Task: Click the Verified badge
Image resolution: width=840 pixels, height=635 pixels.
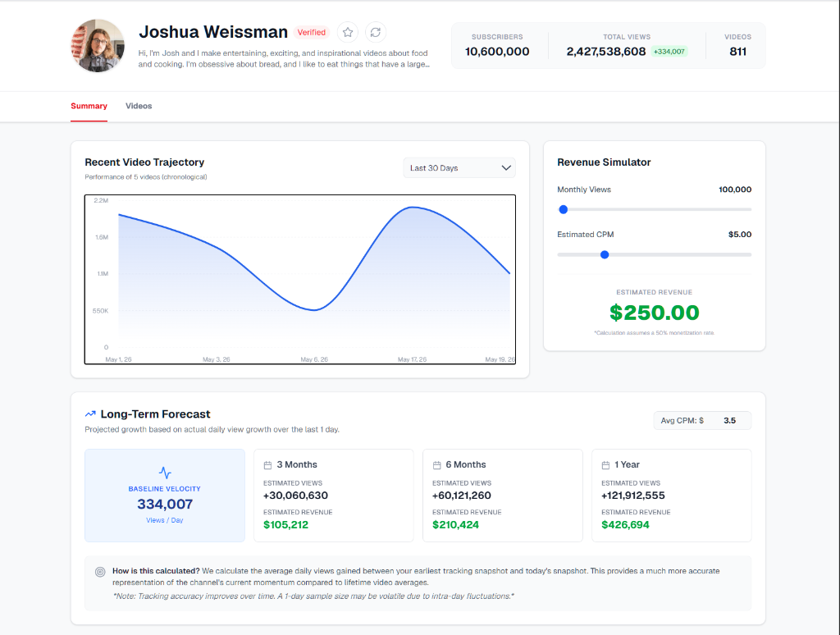Action: (x=311, y=32)
